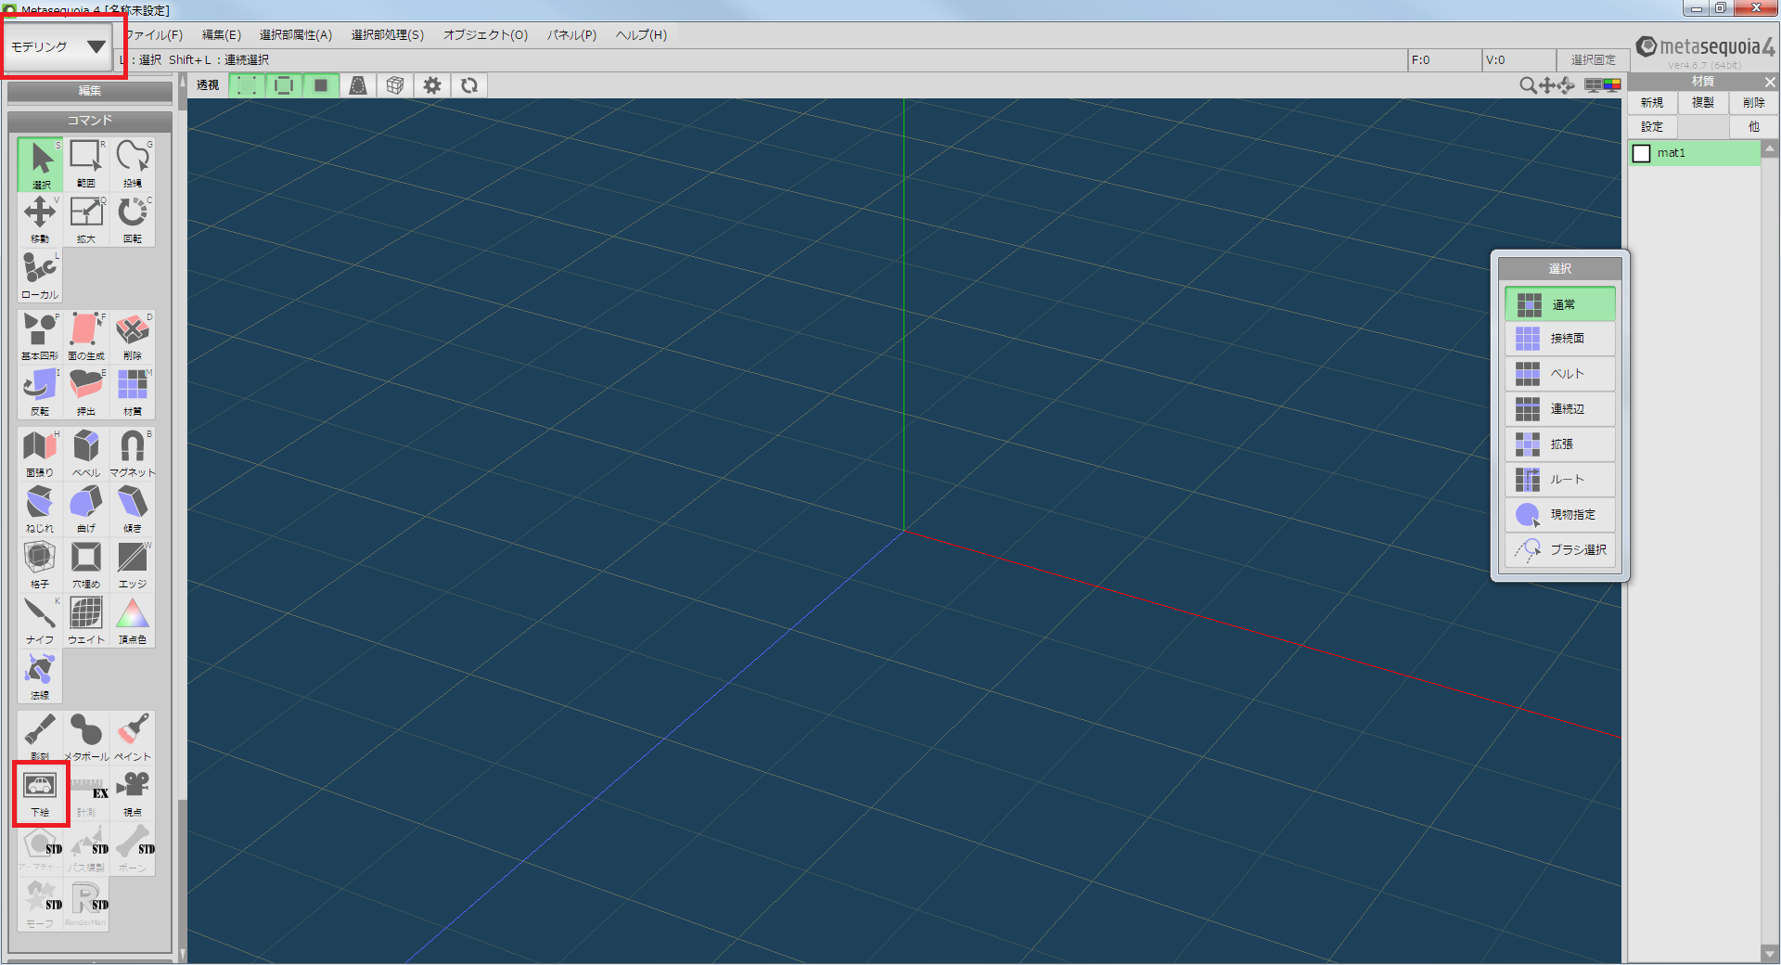
Task: Click the refresh view arrows icon
Action: click(469, 85)
